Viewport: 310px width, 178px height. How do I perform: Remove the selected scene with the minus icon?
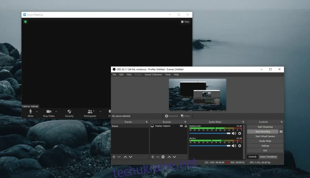coord(119,157)
